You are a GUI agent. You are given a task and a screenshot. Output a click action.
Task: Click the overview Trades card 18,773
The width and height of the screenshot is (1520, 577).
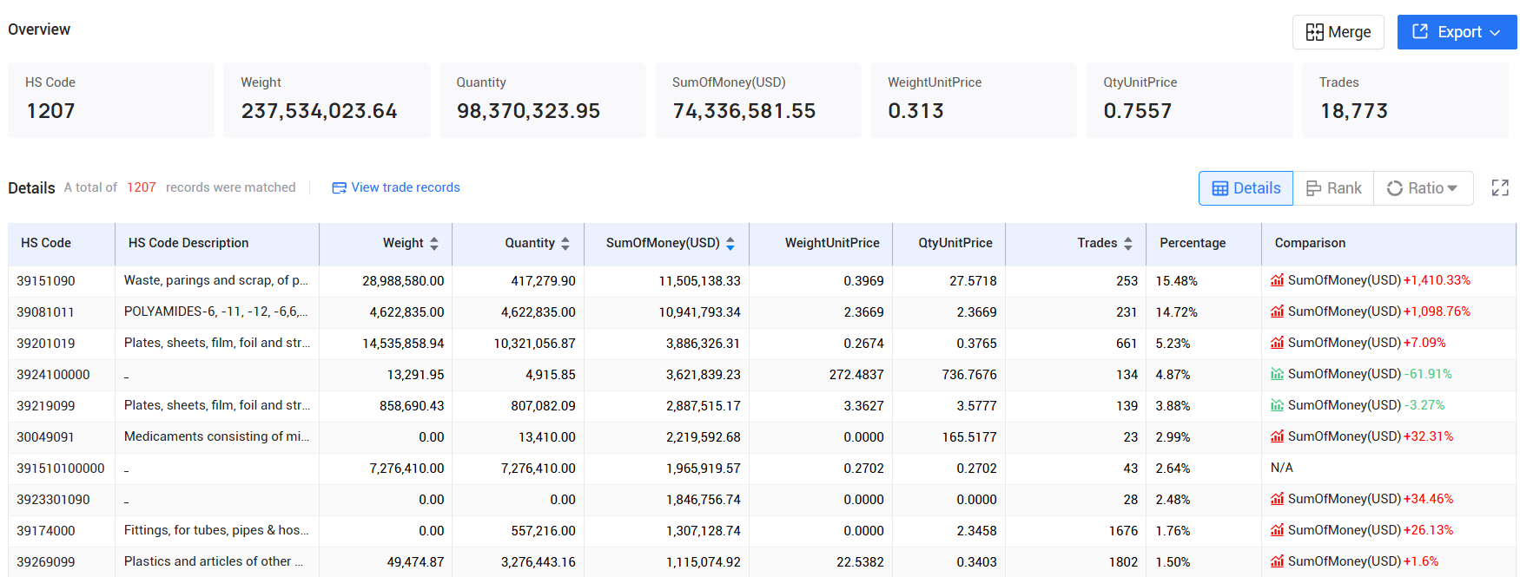(x=1404, y=100)
